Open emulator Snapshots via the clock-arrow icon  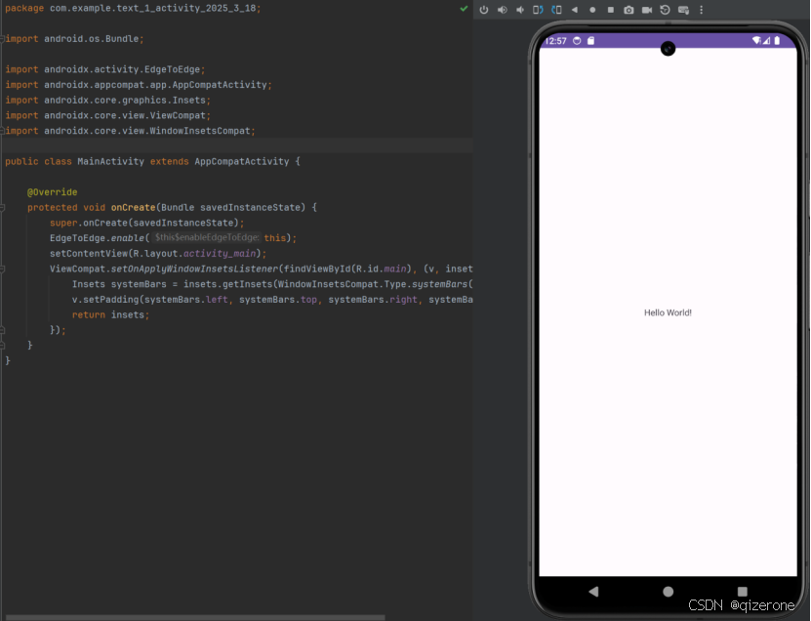point(666,10)
